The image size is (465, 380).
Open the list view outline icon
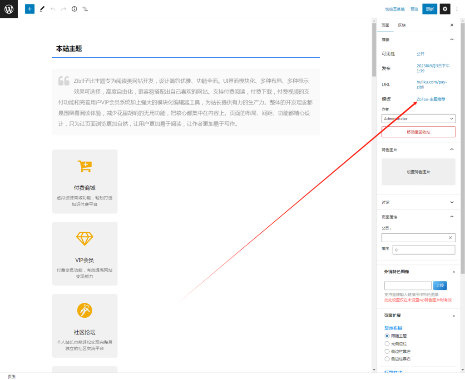coord(84,9)
